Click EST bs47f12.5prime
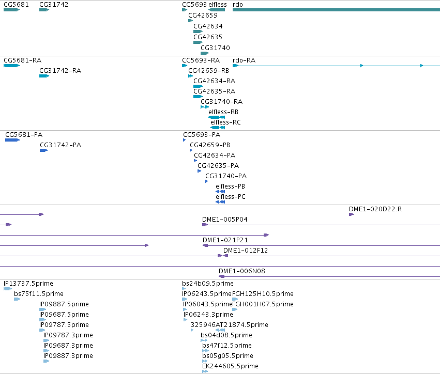The image size is (440, 374). 227,346
